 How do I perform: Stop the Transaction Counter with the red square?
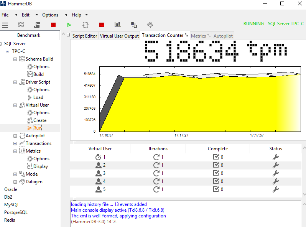tap(102, 25)
